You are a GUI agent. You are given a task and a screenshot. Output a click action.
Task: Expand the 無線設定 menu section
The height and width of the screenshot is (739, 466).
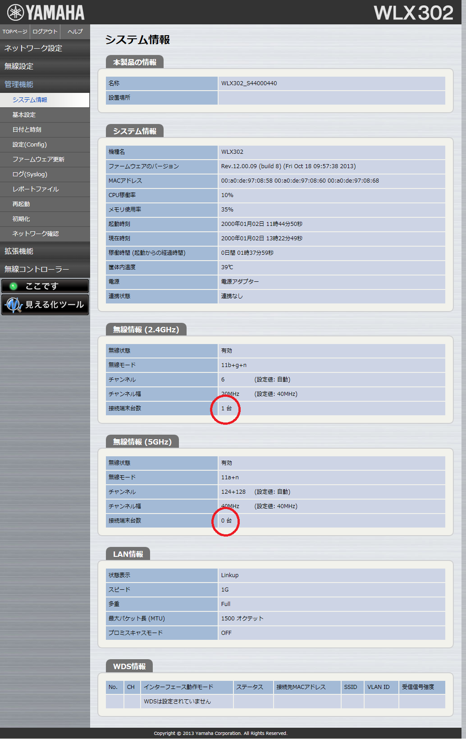coord(45,66)
